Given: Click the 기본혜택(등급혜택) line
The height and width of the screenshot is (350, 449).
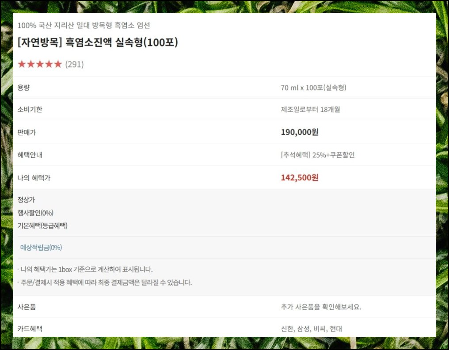Looking at the screenshot, I should [x=42, y=226].
